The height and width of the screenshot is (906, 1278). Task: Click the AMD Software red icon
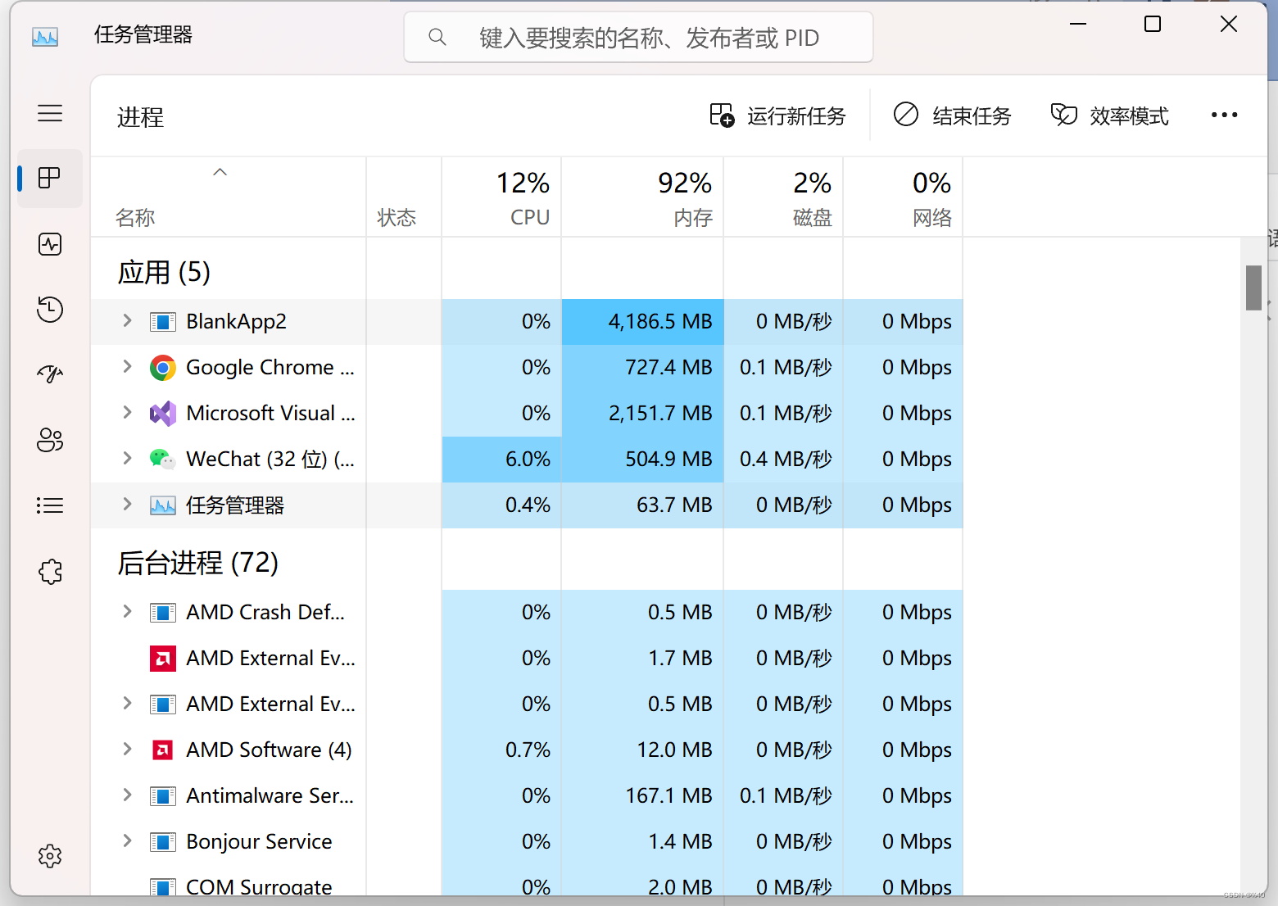click(163, 750)
